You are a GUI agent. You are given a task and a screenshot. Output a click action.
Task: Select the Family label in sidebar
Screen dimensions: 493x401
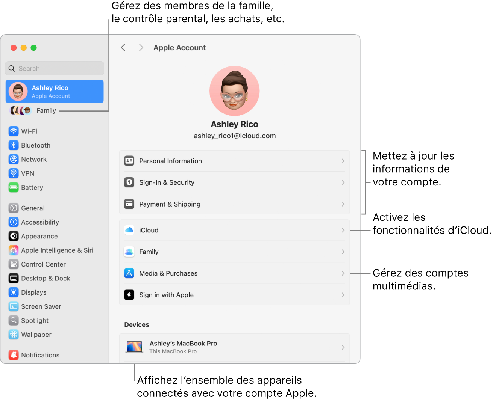pyautogui.click(x=46, y=110)
